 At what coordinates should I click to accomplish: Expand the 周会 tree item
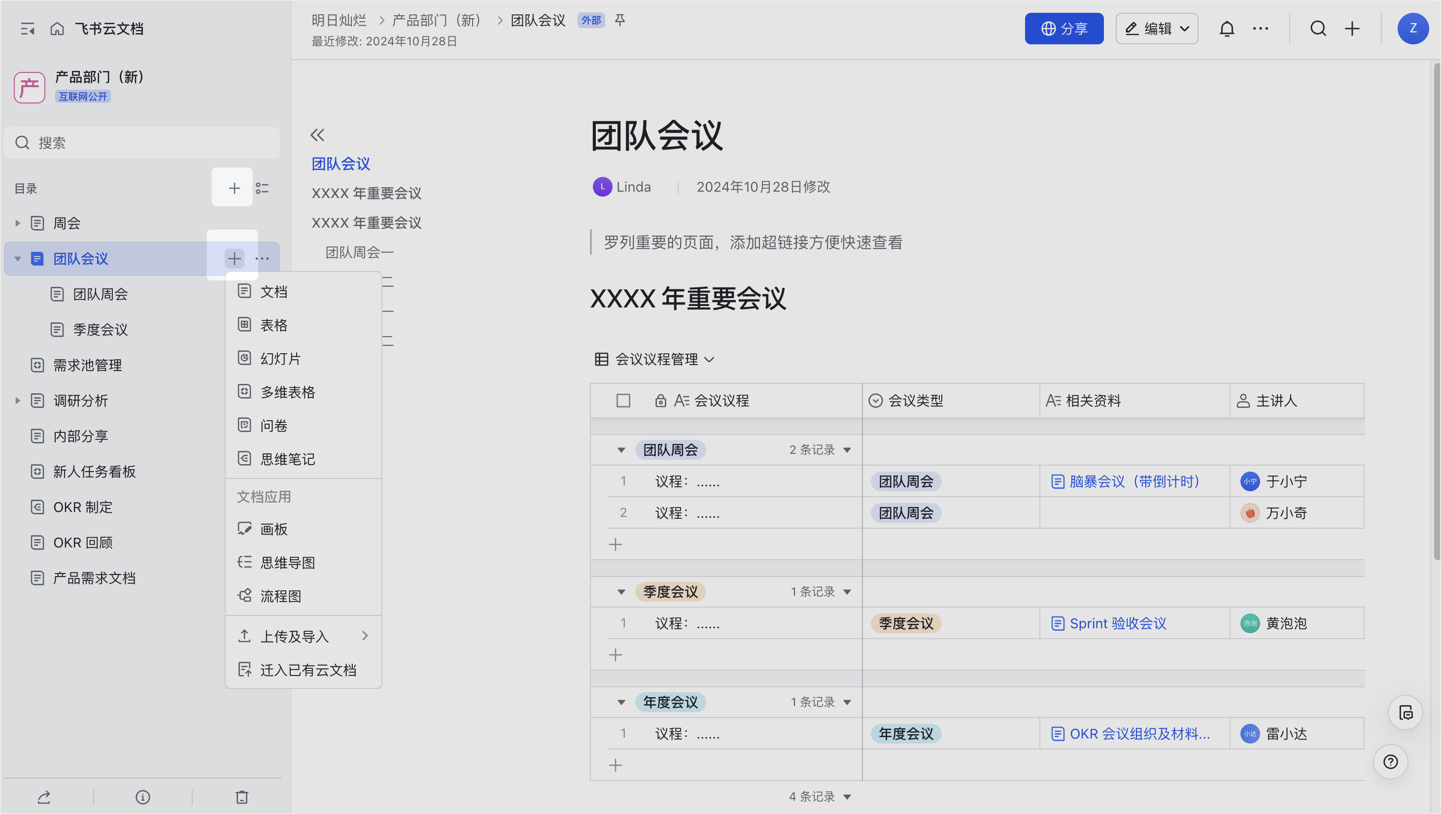tap(17, 223)
